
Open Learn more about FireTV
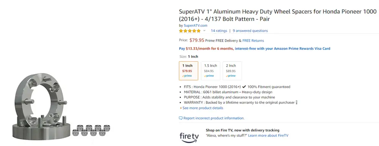click(268, 136)
